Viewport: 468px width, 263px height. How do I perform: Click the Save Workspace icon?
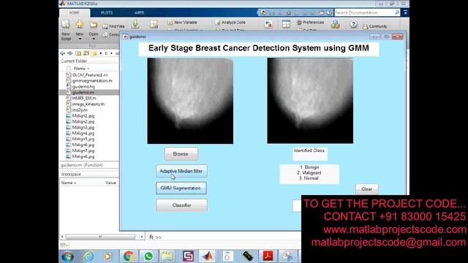tap(154, 24)
